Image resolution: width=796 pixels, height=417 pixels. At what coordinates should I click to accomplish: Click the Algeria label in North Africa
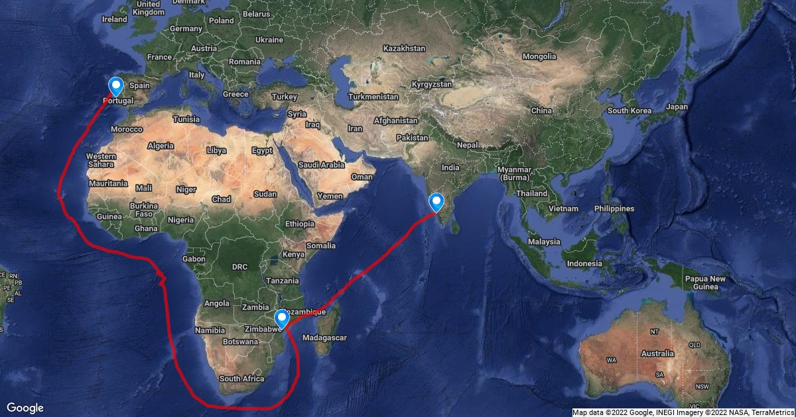pos(161,146)
